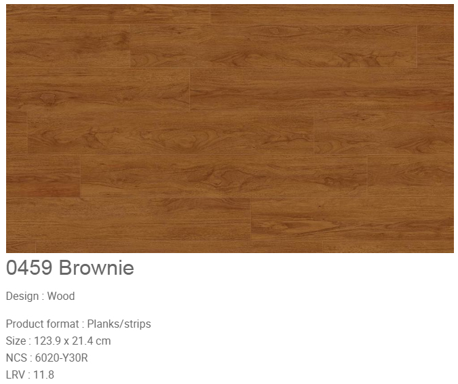Image resolution: width=458 pixels, height=384 pixels.
Task: Click the word Brownie in the title
Action: 96,267
